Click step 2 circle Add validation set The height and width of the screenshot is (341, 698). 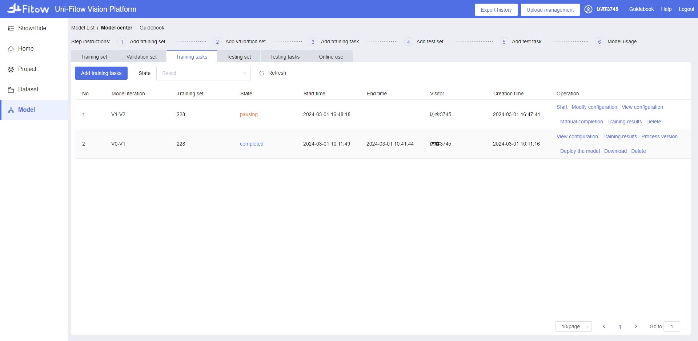pos(217,42)
